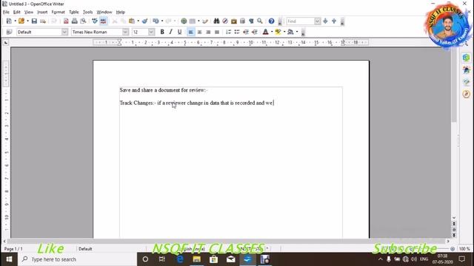Image resolution: width=474 pixels, height=266 pixels.
Task: Expand font size 12 dropdown
Action: [151, 32]
